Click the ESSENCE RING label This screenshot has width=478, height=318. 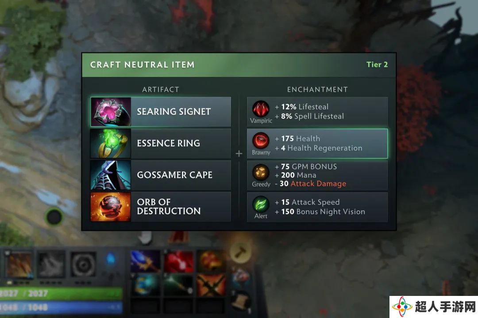[x=169, y=144]
